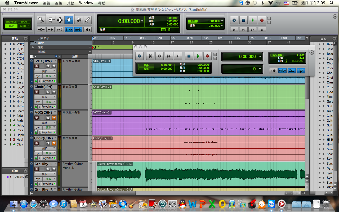Image resolution: width=339 pixels, height=212 pixels.
Task: Select the Trim tool
Action: [x=51, y=20]
